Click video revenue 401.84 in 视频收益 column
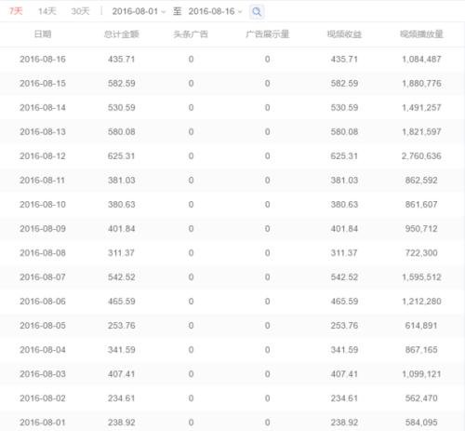 tap(344, 229)
